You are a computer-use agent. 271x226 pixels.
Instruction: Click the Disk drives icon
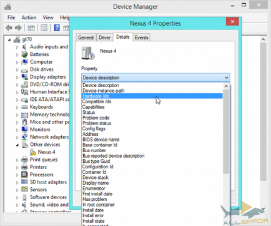(24, 70)
